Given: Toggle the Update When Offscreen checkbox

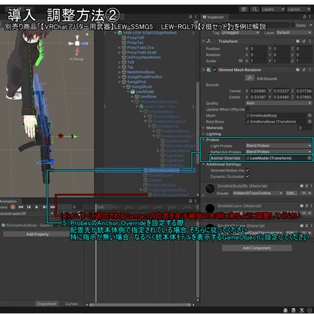Looking at the screenshot, I should (x=247, y=109).
